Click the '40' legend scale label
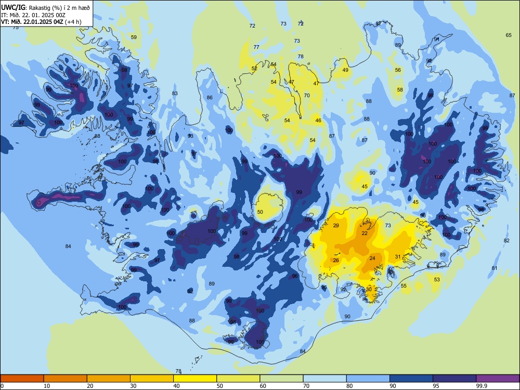The height and width of the screenshot is (390, 520). coord(176,386)
